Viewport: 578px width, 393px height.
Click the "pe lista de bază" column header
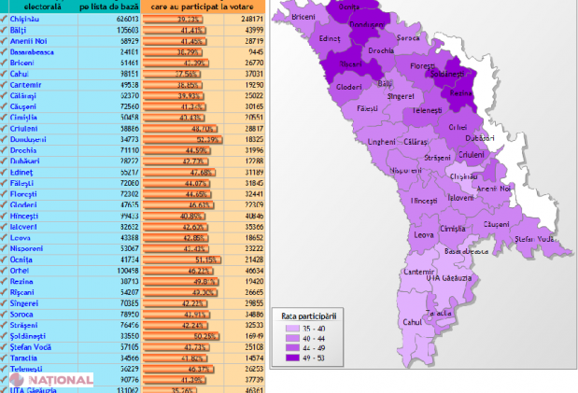pos(108,6)
